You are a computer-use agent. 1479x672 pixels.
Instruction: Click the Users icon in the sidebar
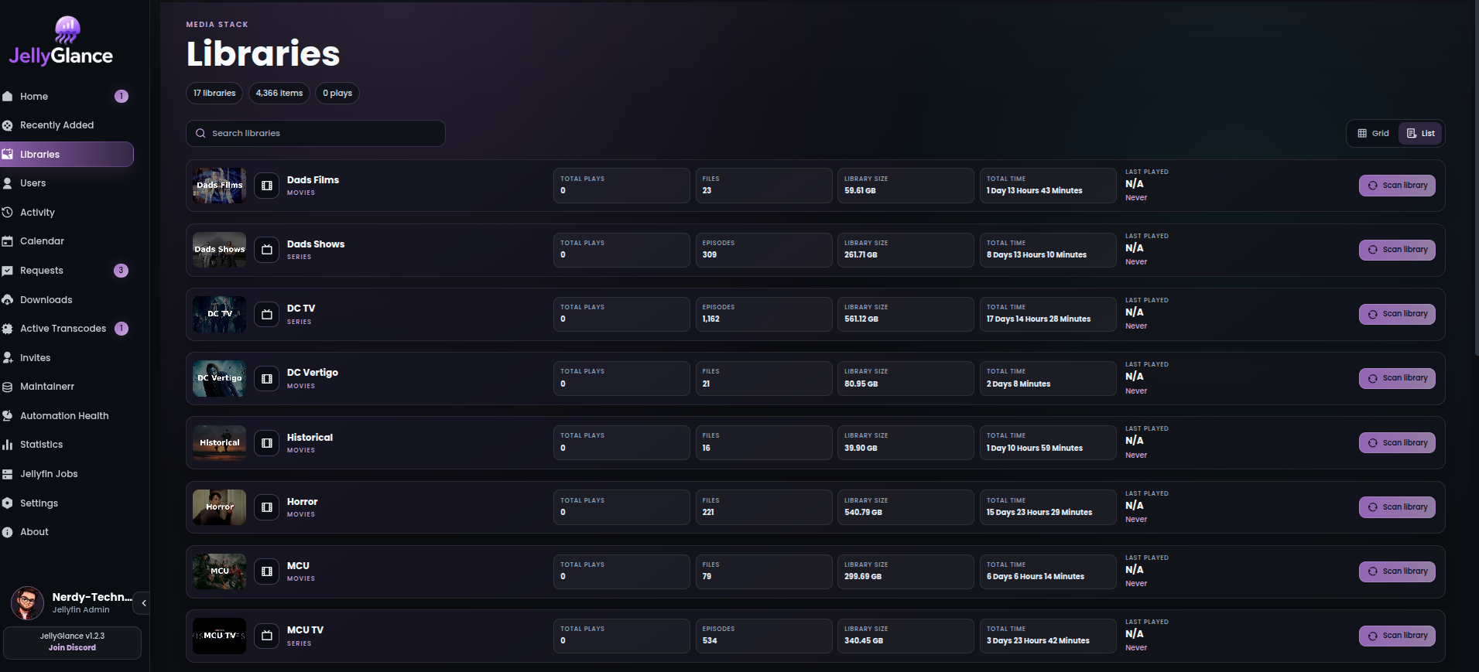tap(8, 183)
